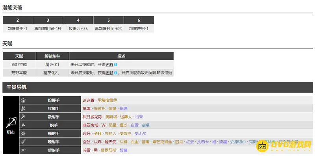Click the info icon in 精英化2 row
This screenshot has width=315, height=156.
[116, 73]
